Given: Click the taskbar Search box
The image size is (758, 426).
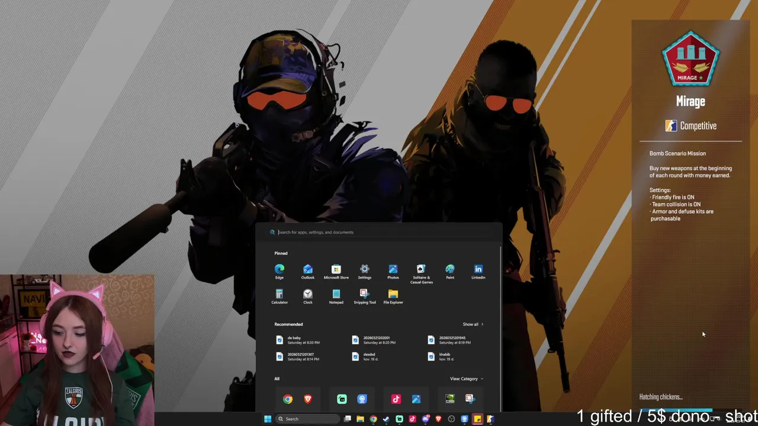Looking at the screenshot, I should [x=308, y=419].
